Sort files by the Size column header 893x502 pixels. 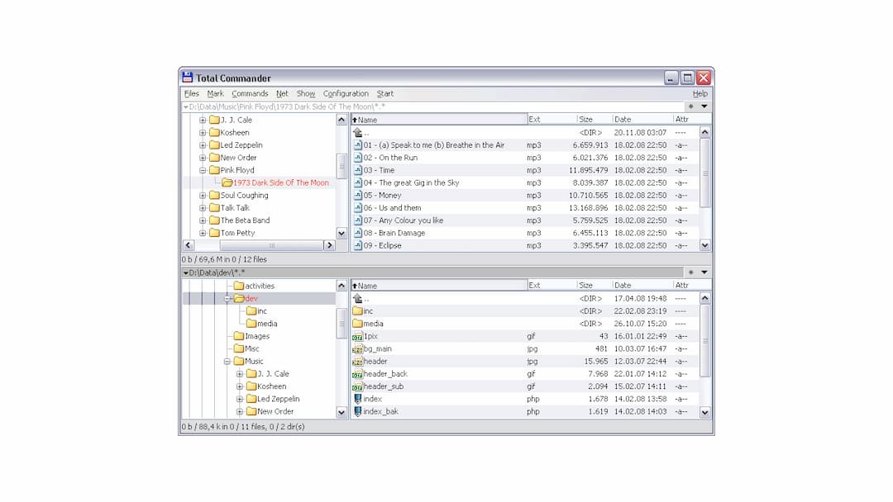[x=589, y=118]
